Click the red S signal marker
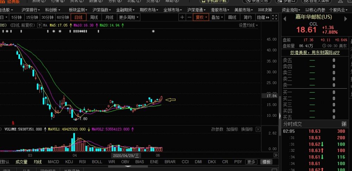The height and width of the screenshot is (171, 352). coord(13,123)
